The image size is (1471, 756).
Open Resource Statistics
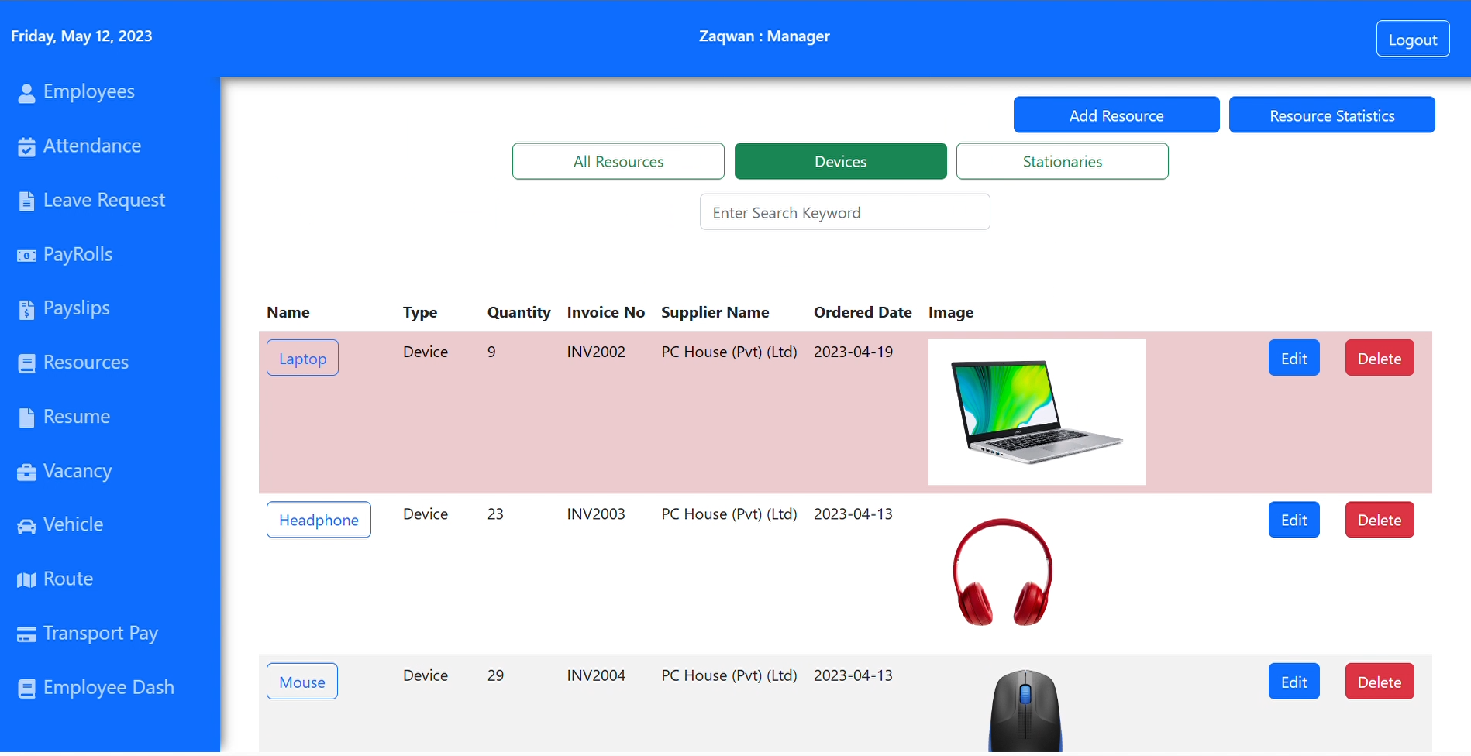click(x=1331, y=115)
